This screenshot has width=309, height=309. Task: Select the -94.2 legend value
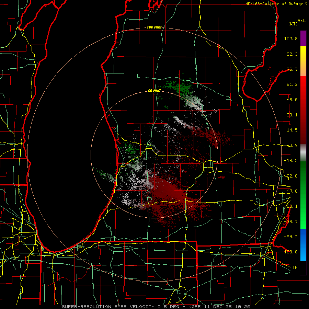(x=291, y=237)
